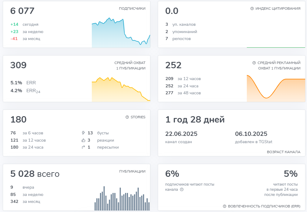Open the orange advertising reach chart

pyautogui.click(x=276, y=88)
